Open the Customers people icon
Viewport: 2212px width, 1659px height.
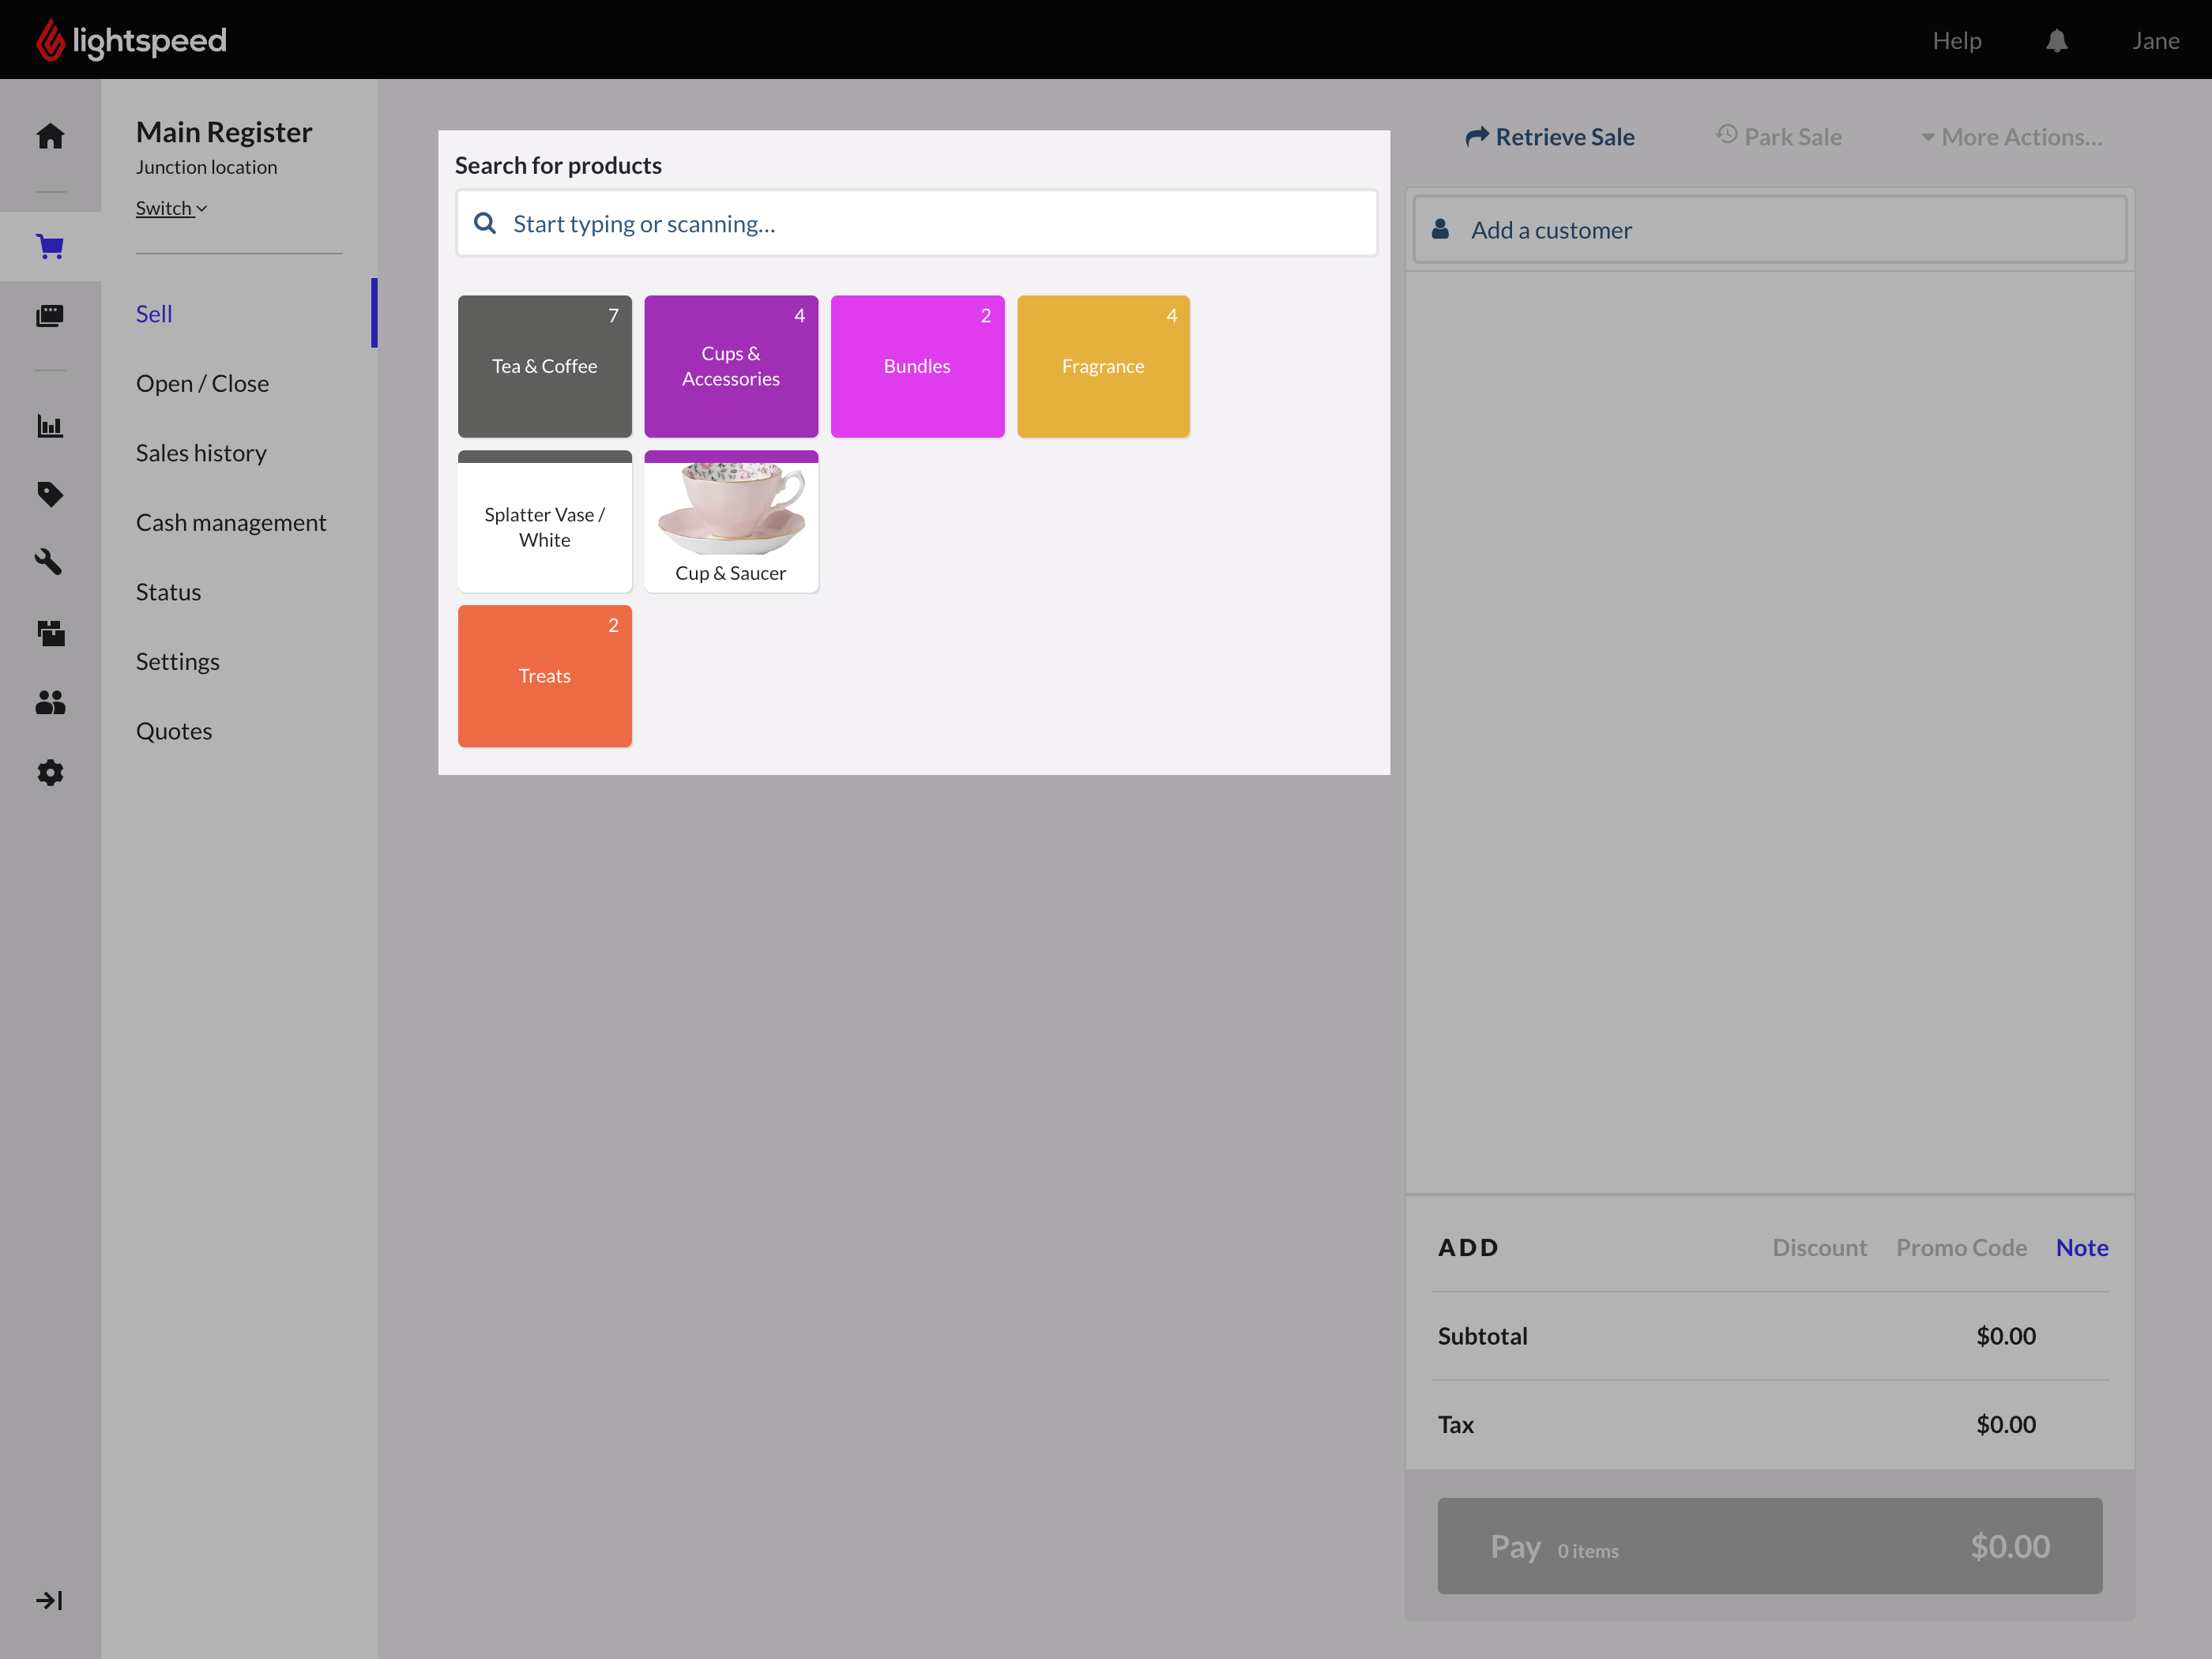(50, 703)
